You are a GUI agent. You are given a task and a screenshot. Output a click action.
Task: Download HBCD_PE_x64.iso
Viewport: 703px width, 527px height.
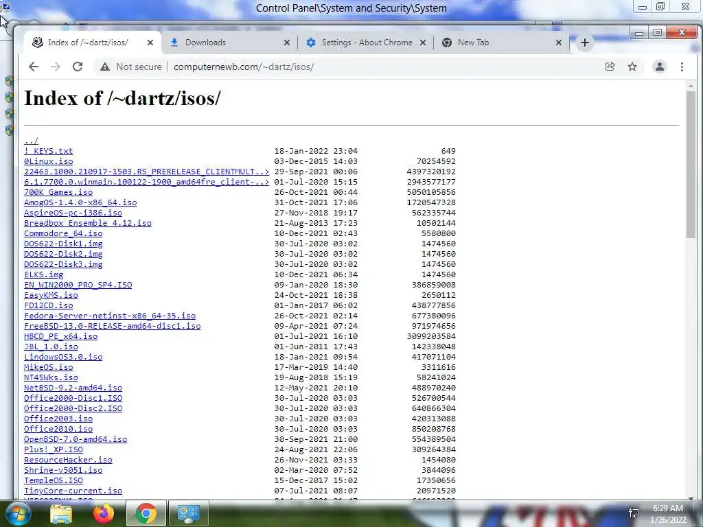(61, 336)
